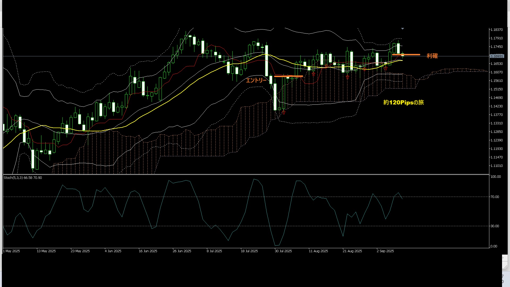Click the gray chart shift triangle marker
This screenshot has height=287, width=510.
402,29
